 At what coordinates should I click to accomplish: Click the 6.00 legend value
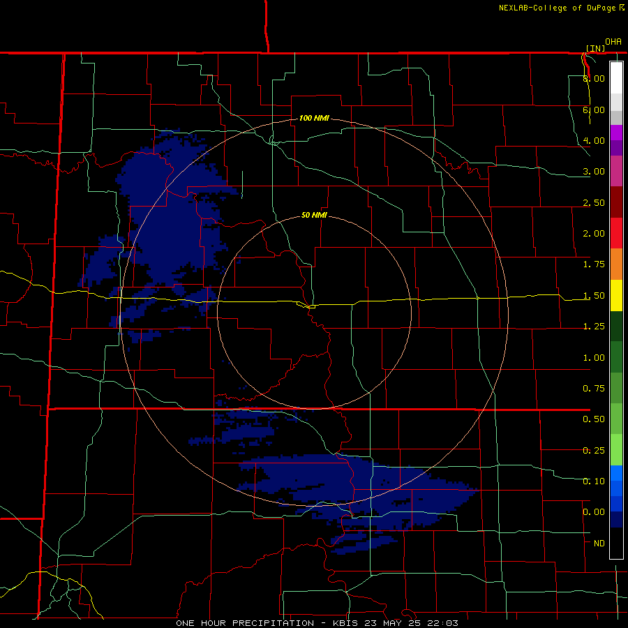[594, 110]
